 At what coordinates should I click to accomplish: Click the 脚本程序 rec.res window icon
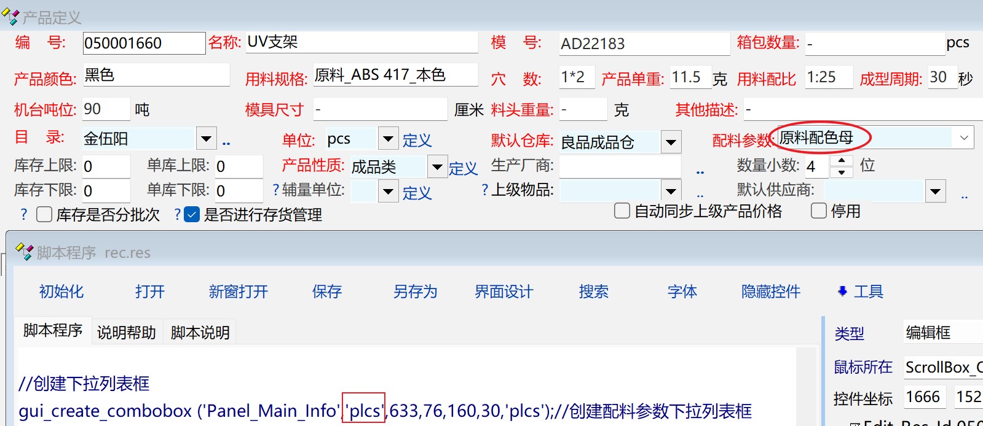[x=25, y=252]
